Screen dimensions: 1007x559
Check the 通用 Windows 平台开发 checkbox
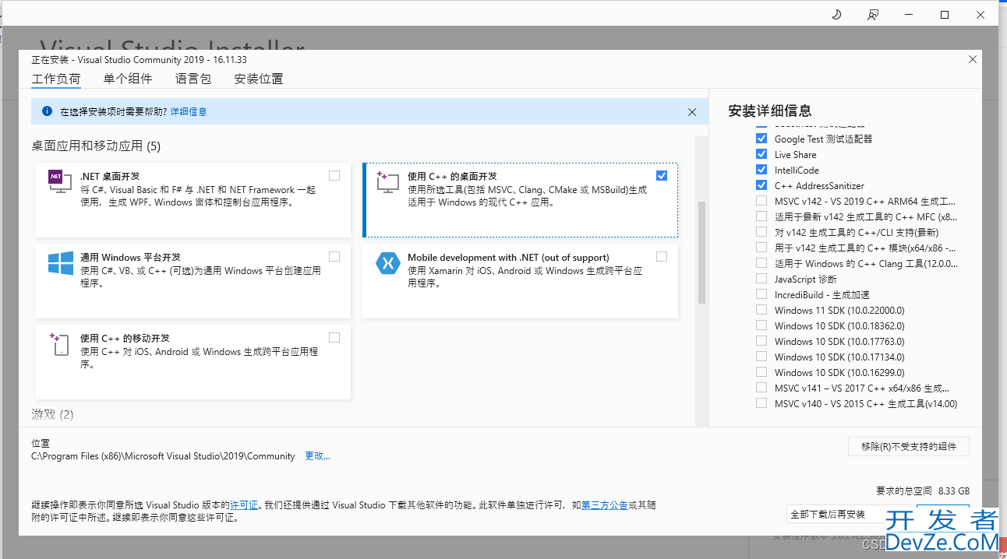[334, 257]
